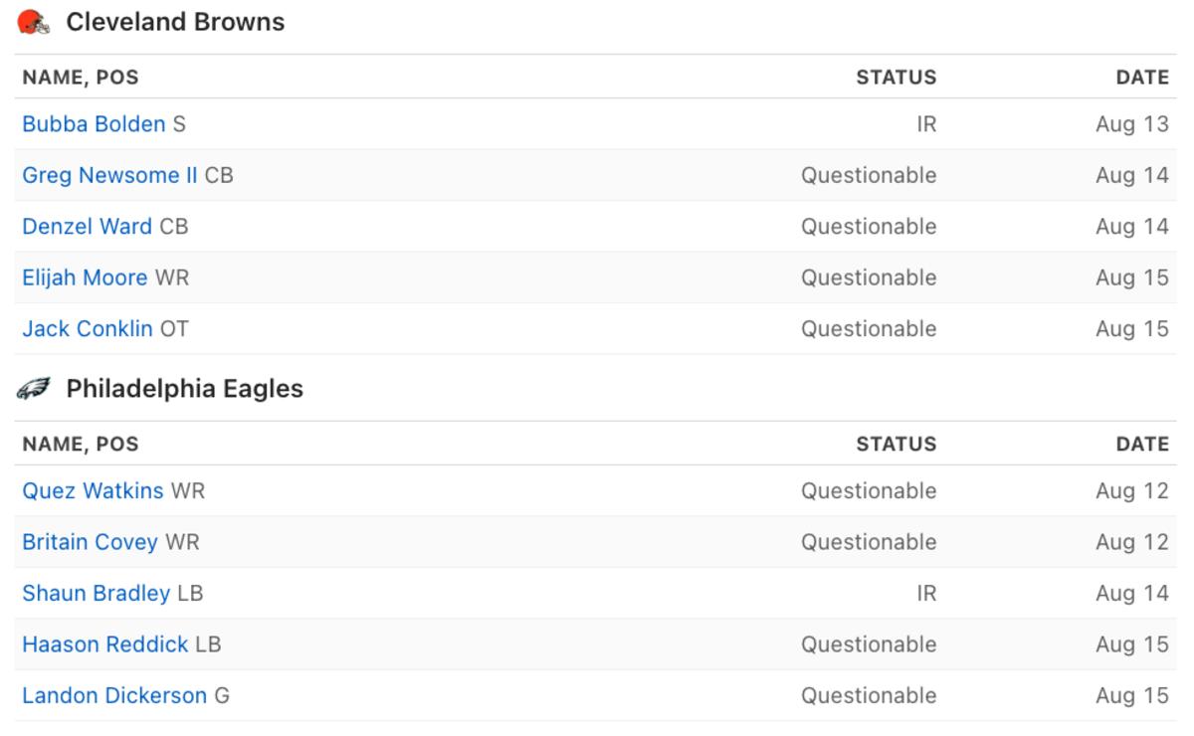
Task: Click the Browns DATE column header
Action: pyautogui.click(x=1142, y=78)
